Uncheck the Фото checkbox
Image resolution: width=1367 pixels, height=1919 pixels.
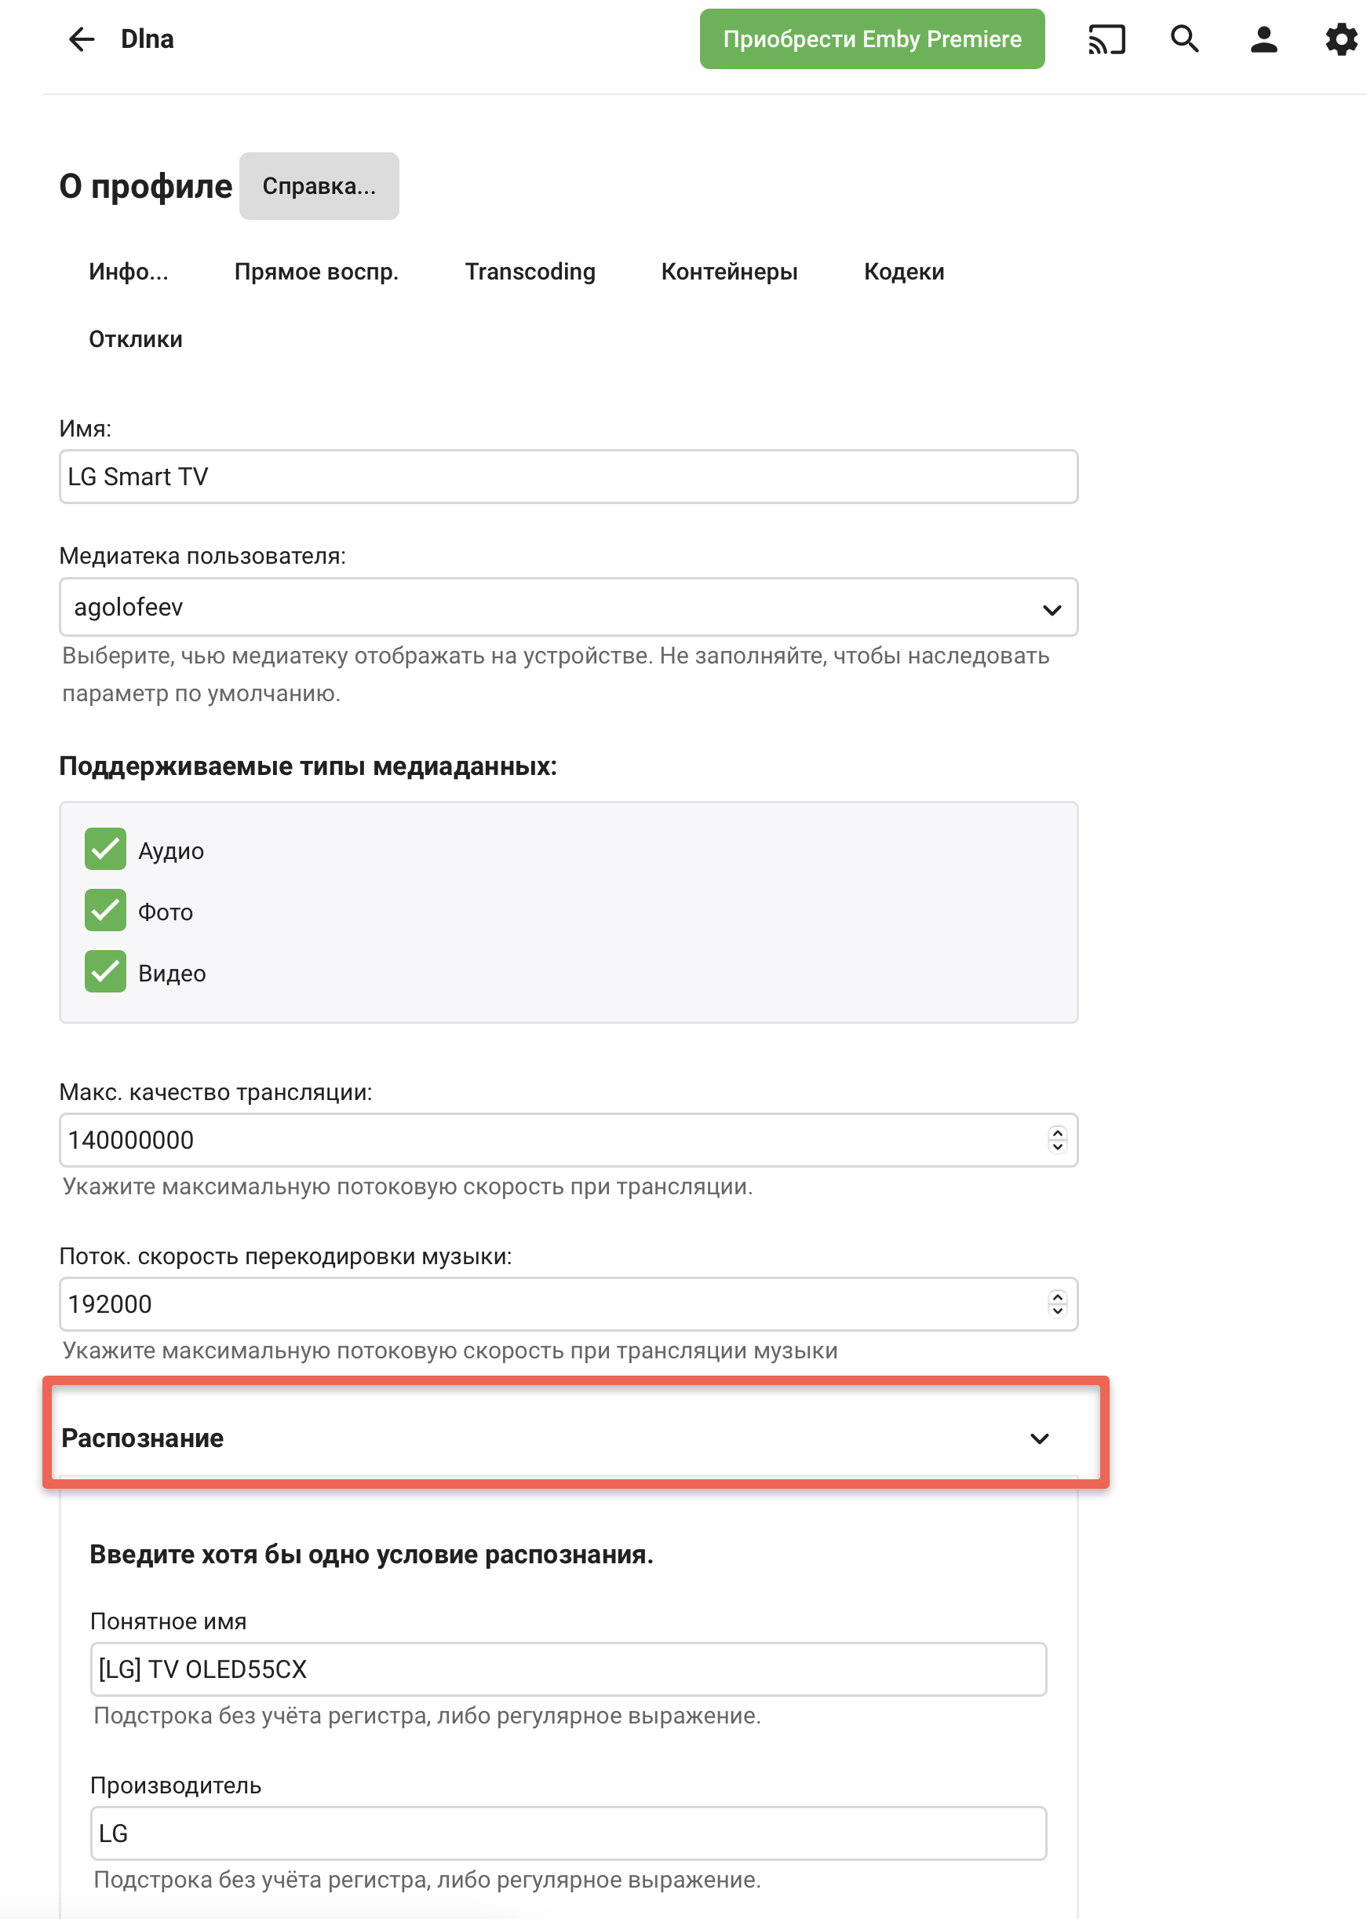pyautogui.click(x=105, y=910)
